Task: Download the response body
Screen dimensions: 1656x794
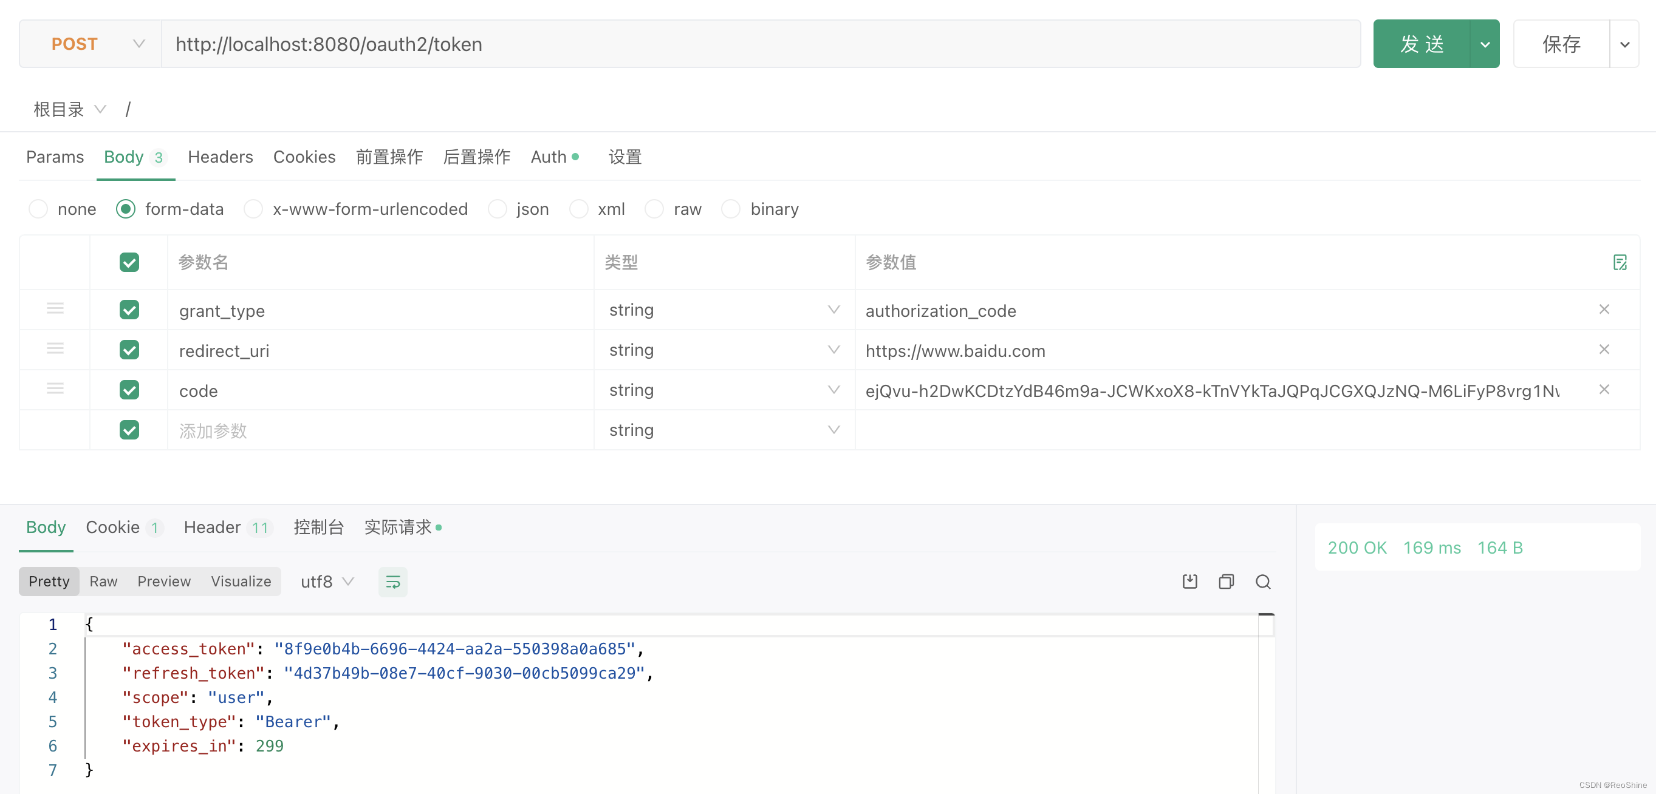Action: (x=1189, y=582)
